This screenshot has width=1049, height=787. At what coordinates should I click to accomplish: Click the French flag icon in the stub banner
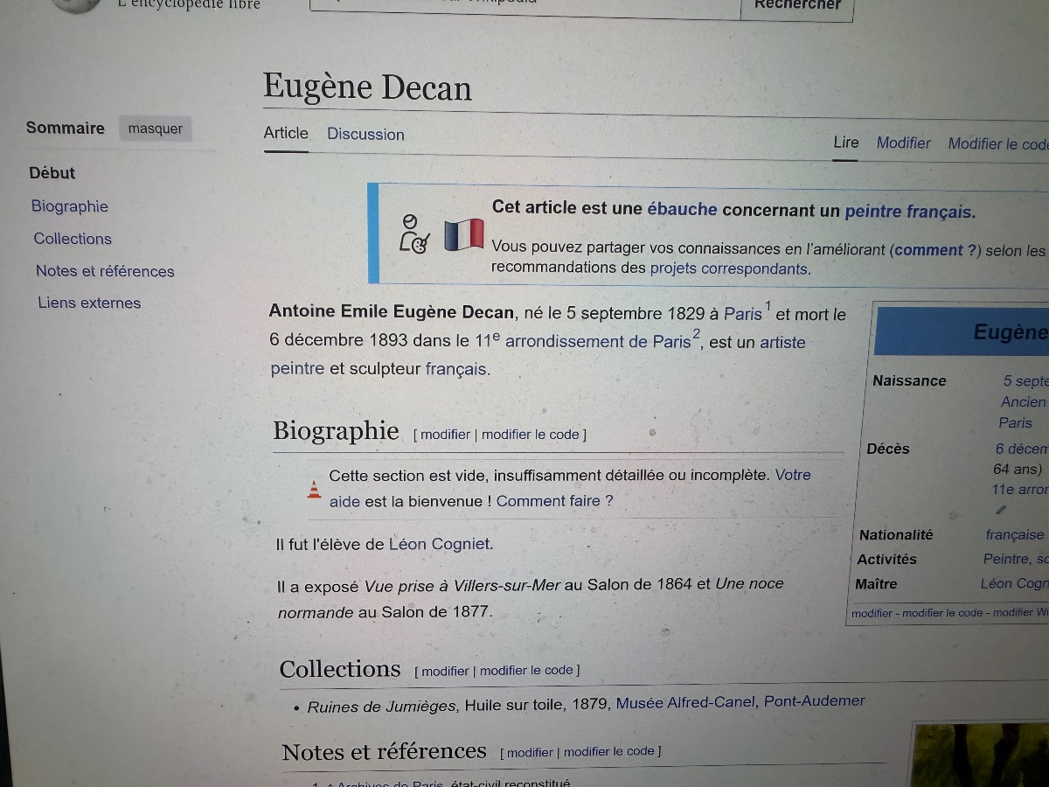pos(463,234)
